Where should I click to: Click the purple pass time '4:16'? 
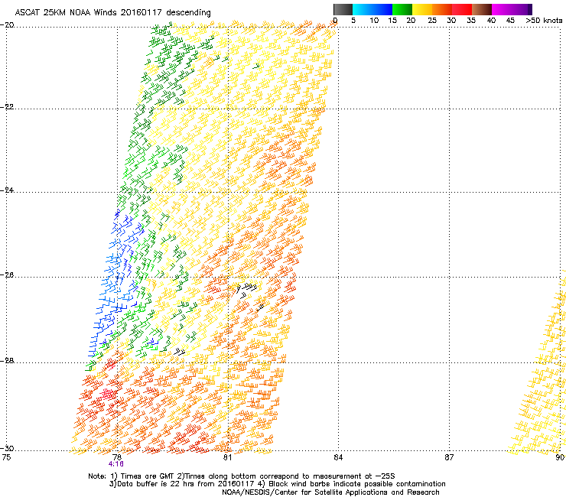coord(115,464)
